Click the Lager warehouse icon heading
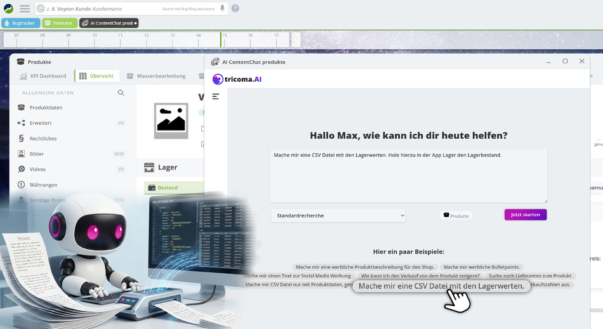The height and width of the screenshot is (329, 603). point(149,167)
